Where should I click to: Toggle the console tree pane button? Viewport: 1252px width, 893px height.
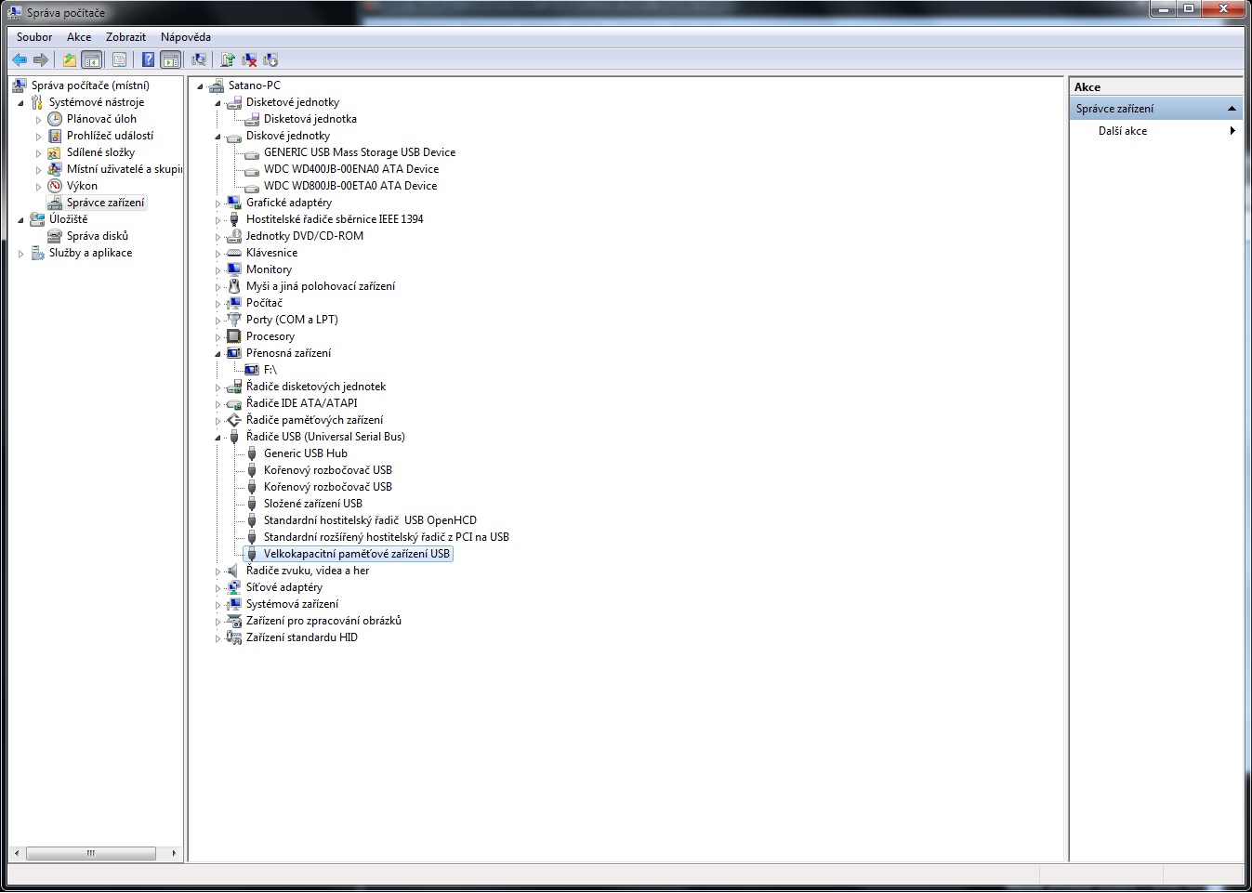tap(92, 60)
